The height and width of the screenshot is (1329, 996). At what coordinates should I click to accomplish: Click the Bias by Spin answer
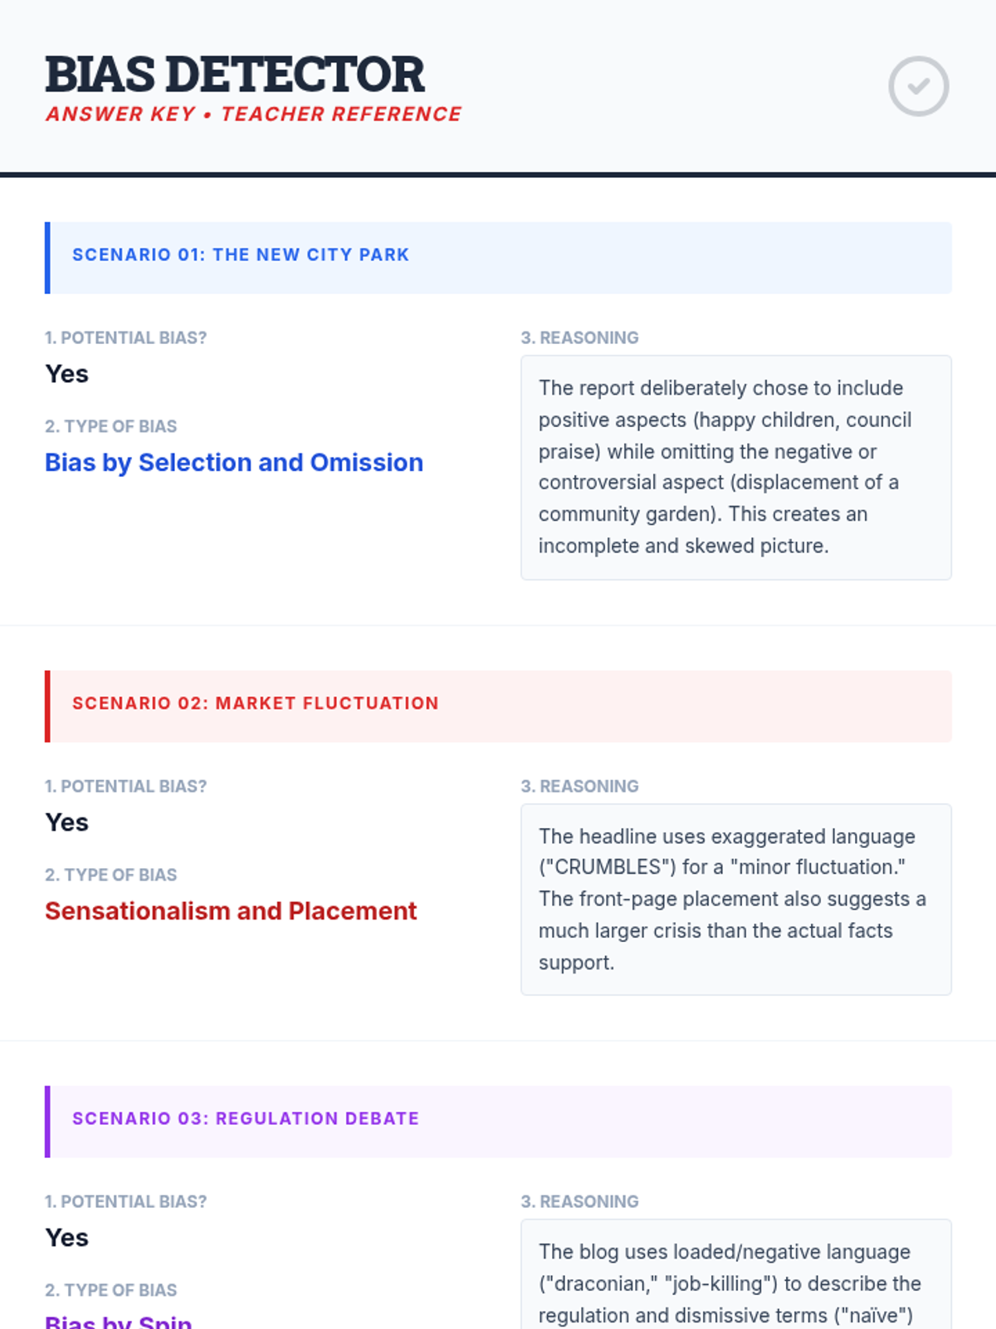click(x=119, y=1321)
